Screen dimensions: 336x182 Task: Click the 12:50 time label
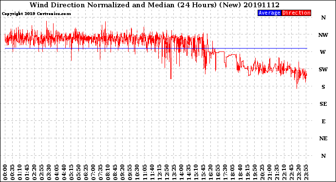click(167, 172)
